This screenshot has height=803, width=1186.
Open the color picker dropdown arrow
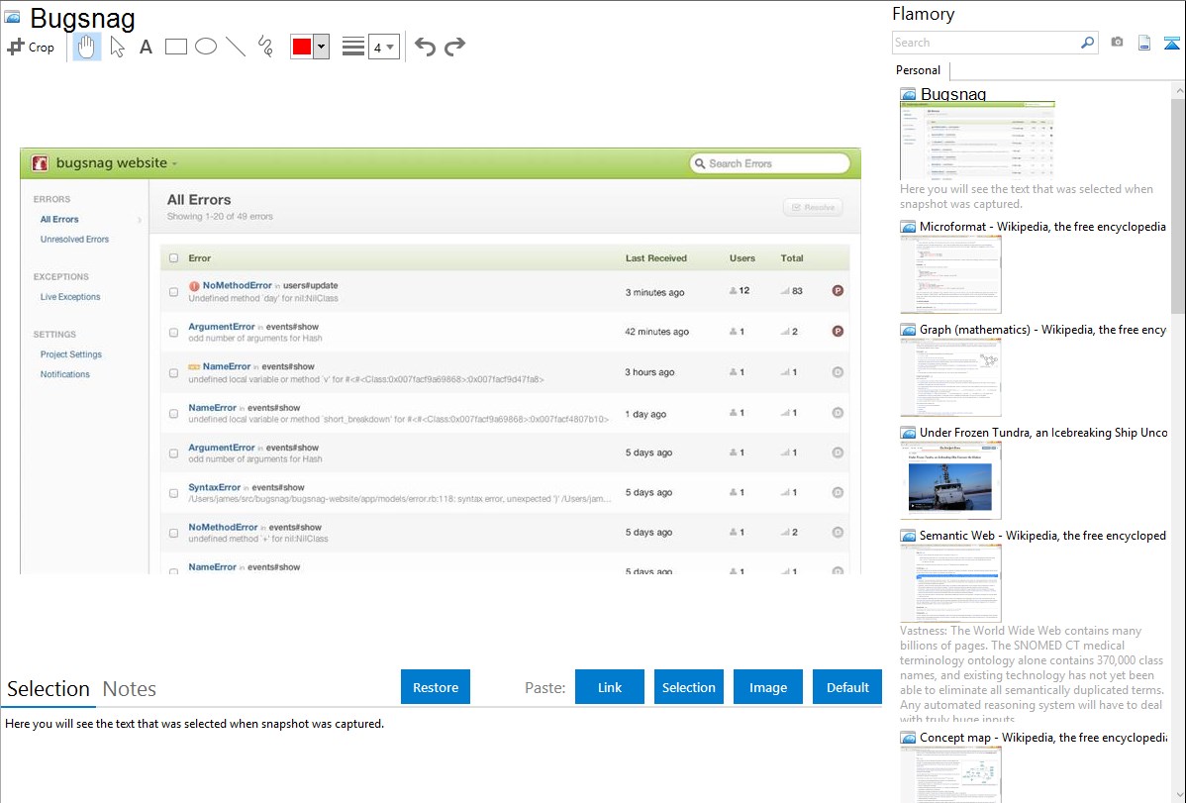point(321,47)
